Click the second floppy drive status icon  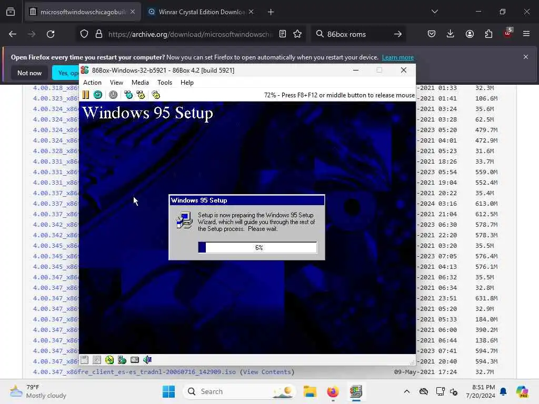97,360
